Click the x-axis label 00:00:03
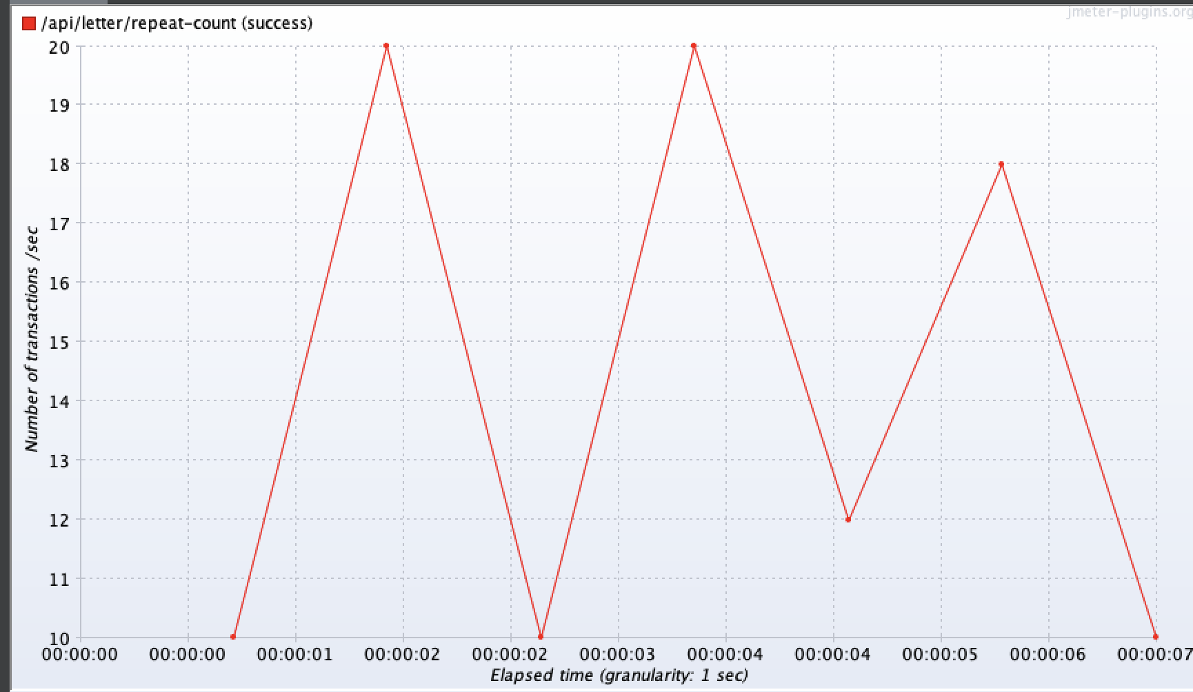Viewport: 1193px width, 692px height. (x=618, y=653)
